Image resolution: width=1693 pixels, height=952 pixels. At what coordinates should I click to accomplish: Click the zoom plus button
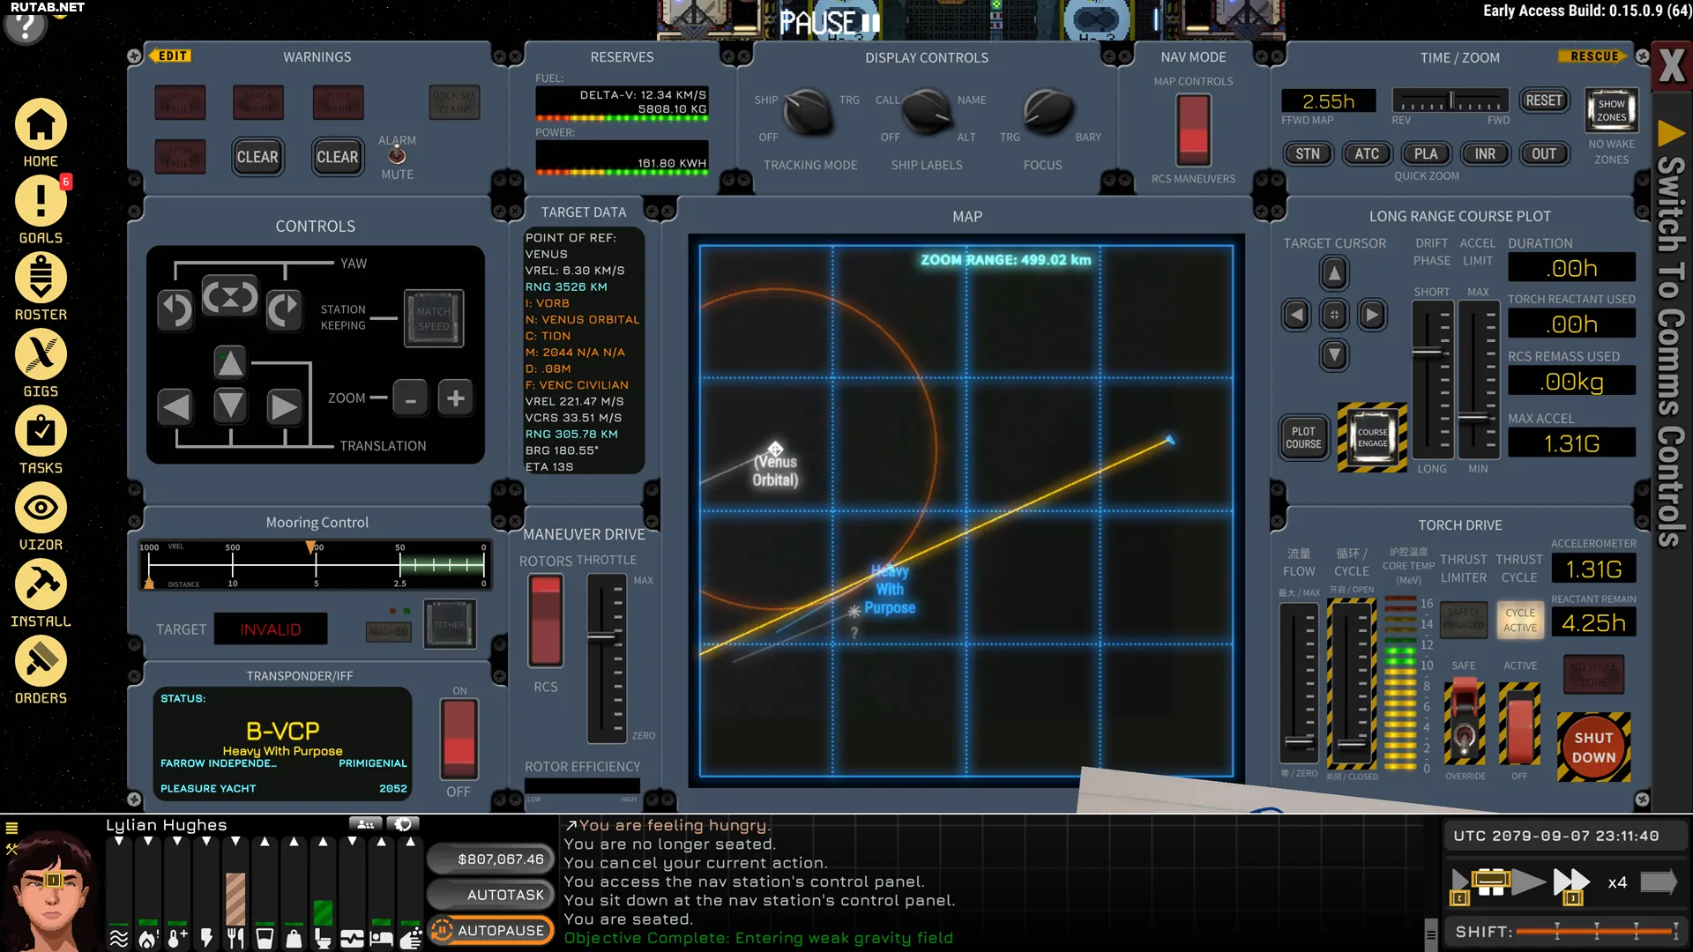pos(456,398)
